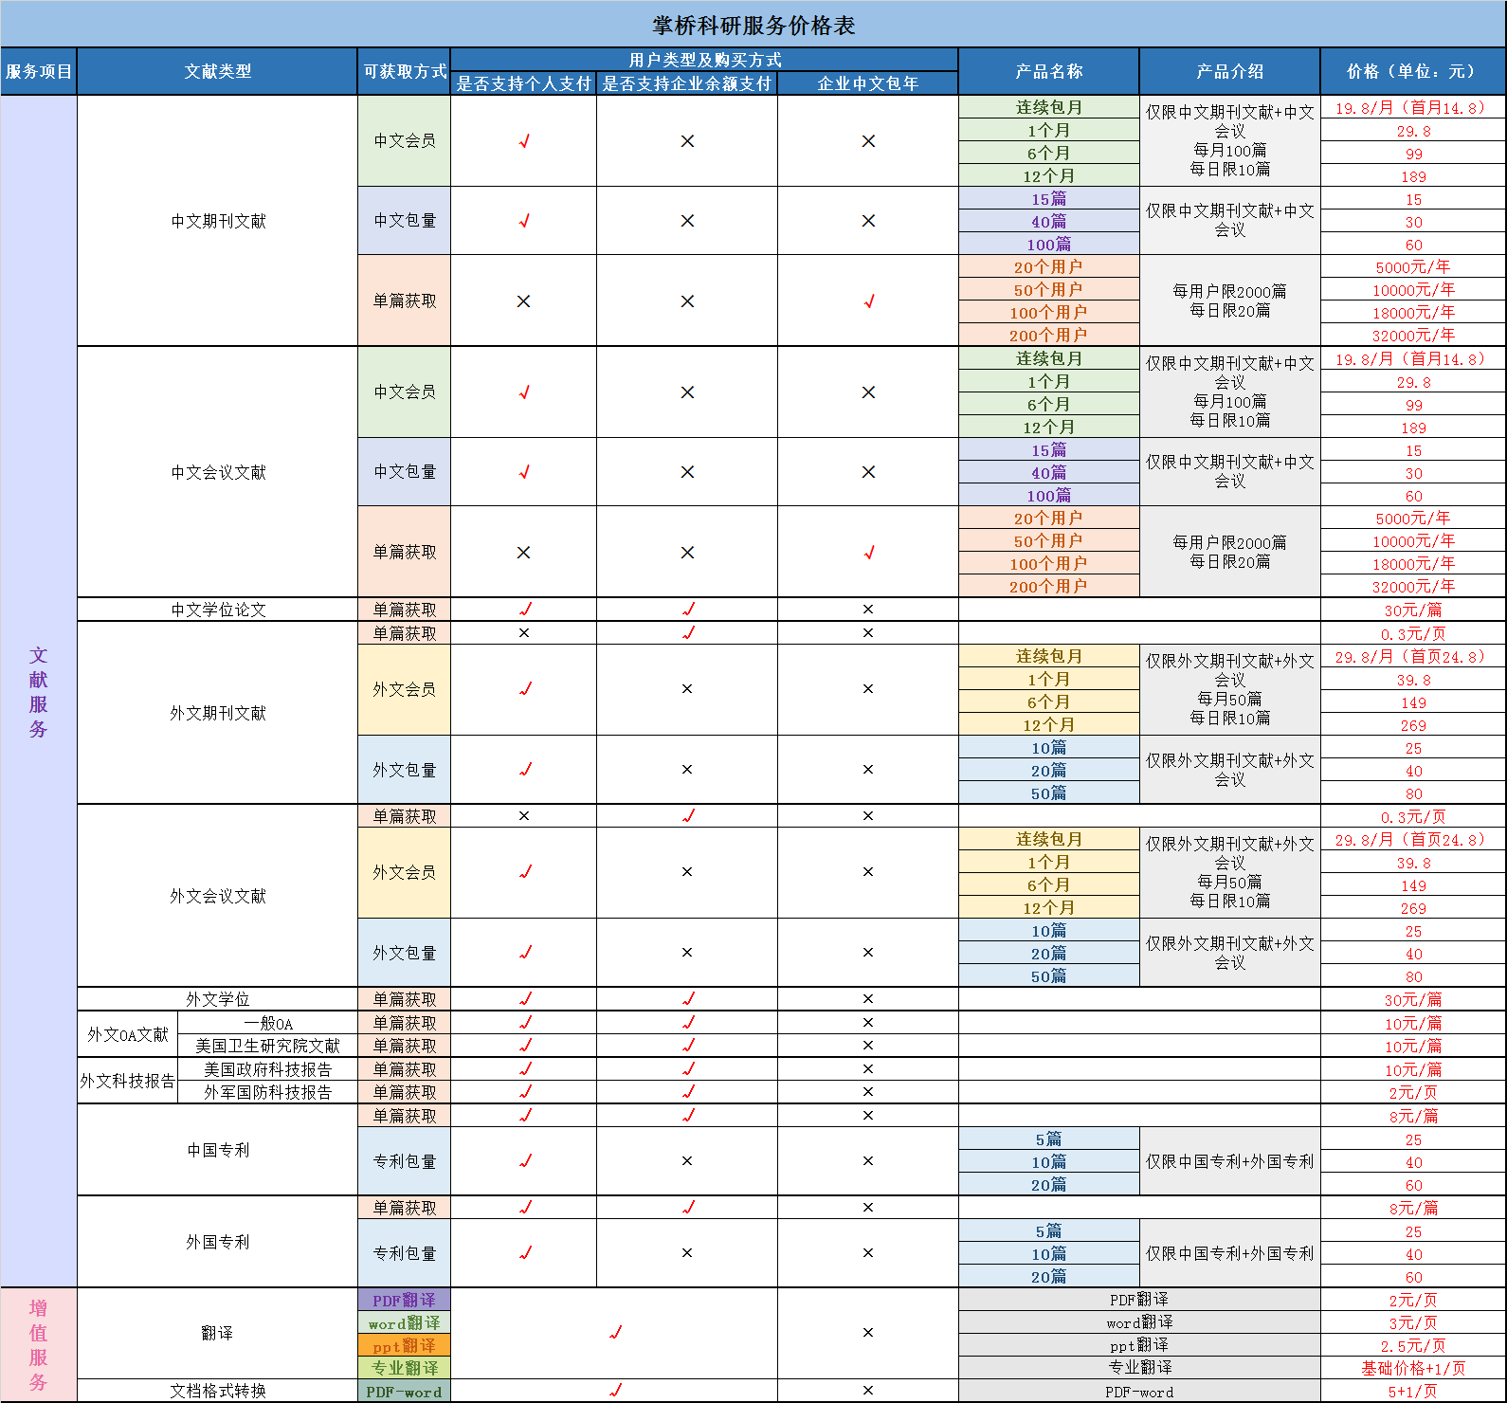Click the 中文会员 cell under 中文期刊文献
Viewport: 1507px width, 1403px height.
coord(404,140)
